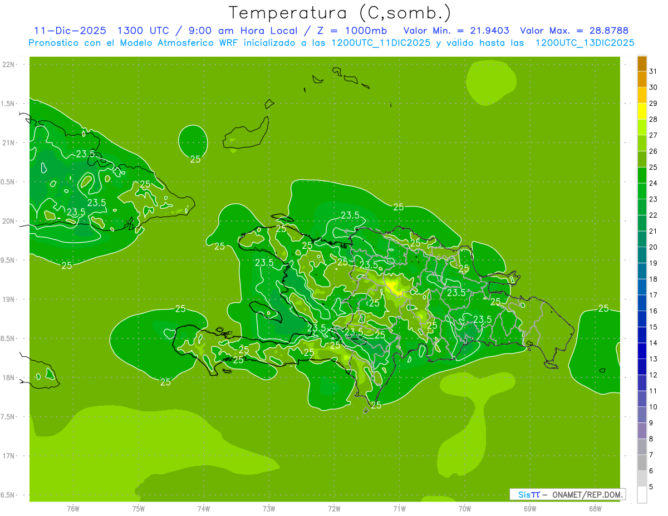This screenshot has width=668, height=516.
Task: Click the legend scale value '18'
Action: pos(654,279)
